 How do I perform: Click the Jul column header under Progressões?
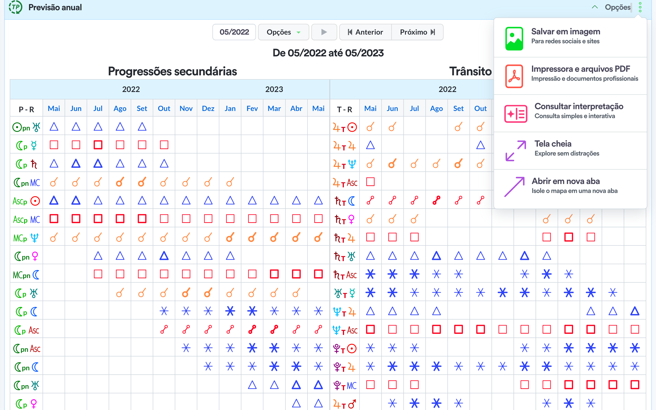[x=98, y=108]
